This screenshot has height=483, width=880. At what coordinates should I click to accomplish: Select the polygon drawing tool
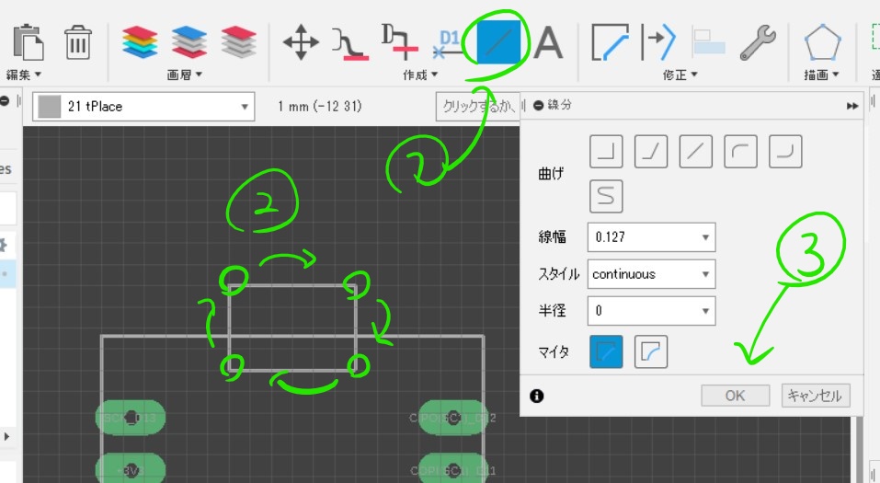click(823, 42)
